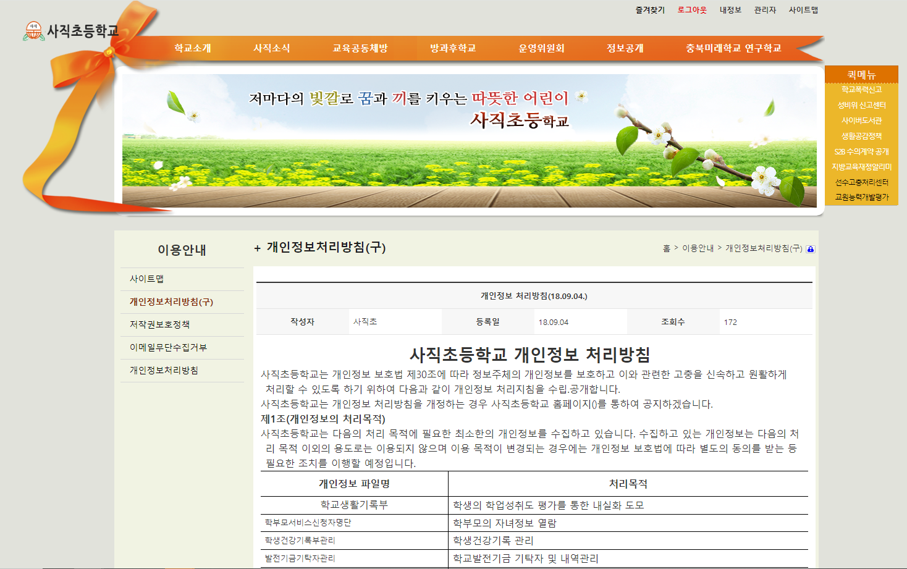This screenshot has height=569, width=907.
Task: Click the heading 제1조(개인정보의 처리목적)
Action: click(323, 419)
